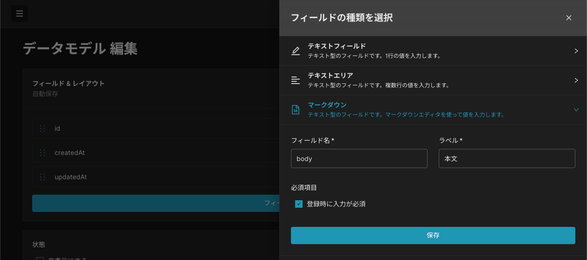Grab the drag handle beside createdAt
This screenshot has height=260, width=587.
42,153
